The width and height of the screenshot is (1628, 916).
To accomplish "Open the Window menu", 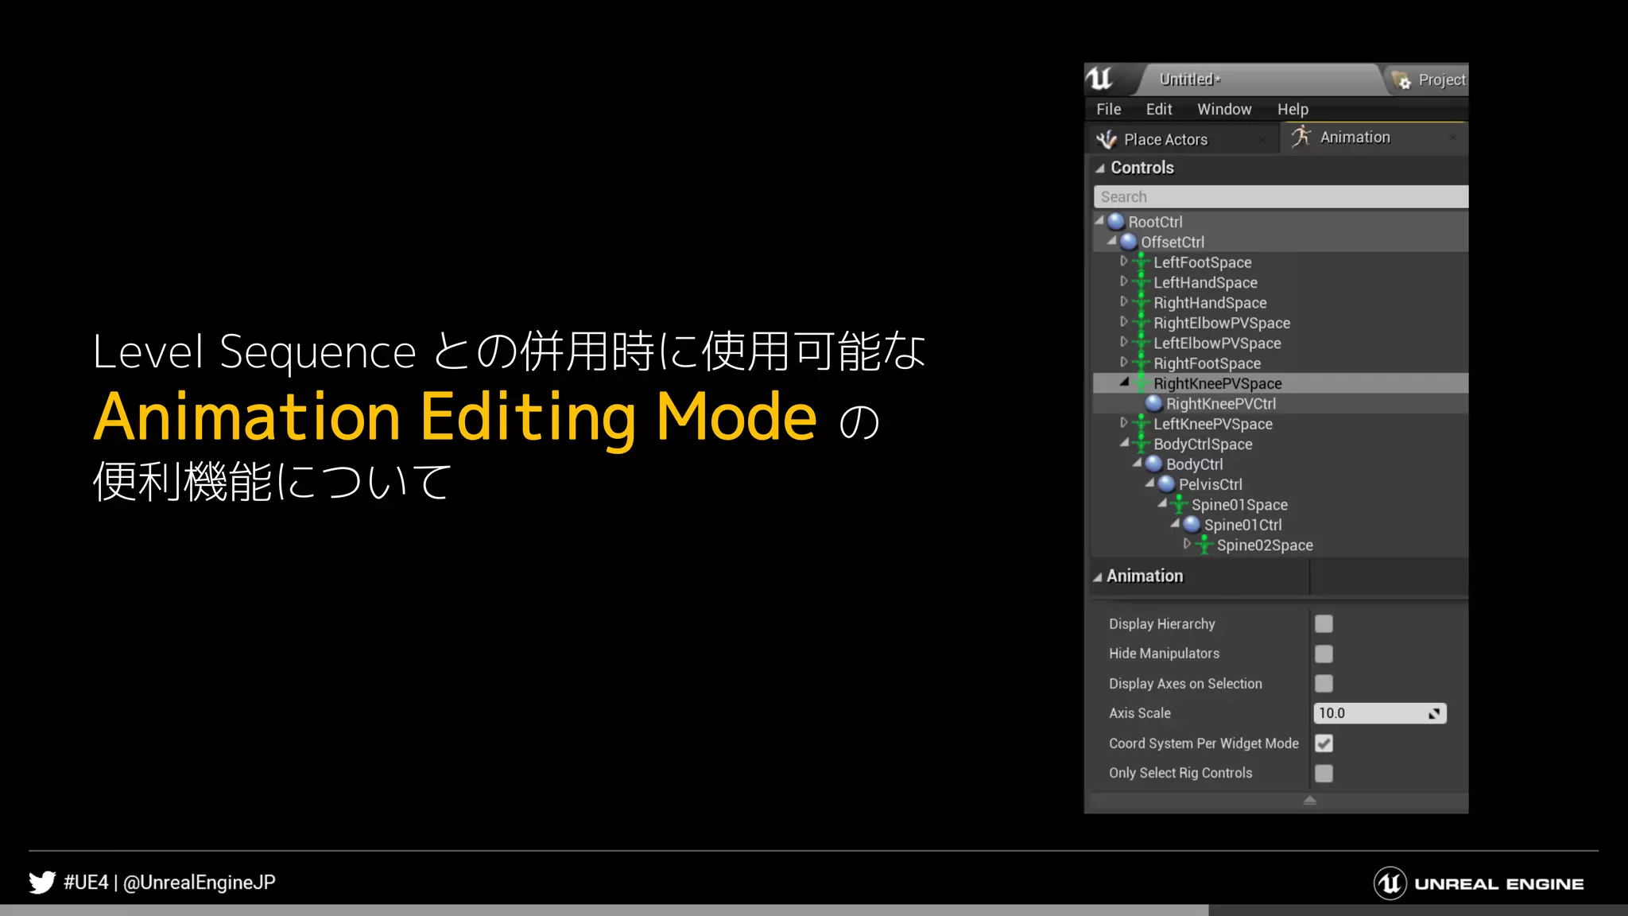I will coord(1224,109).
